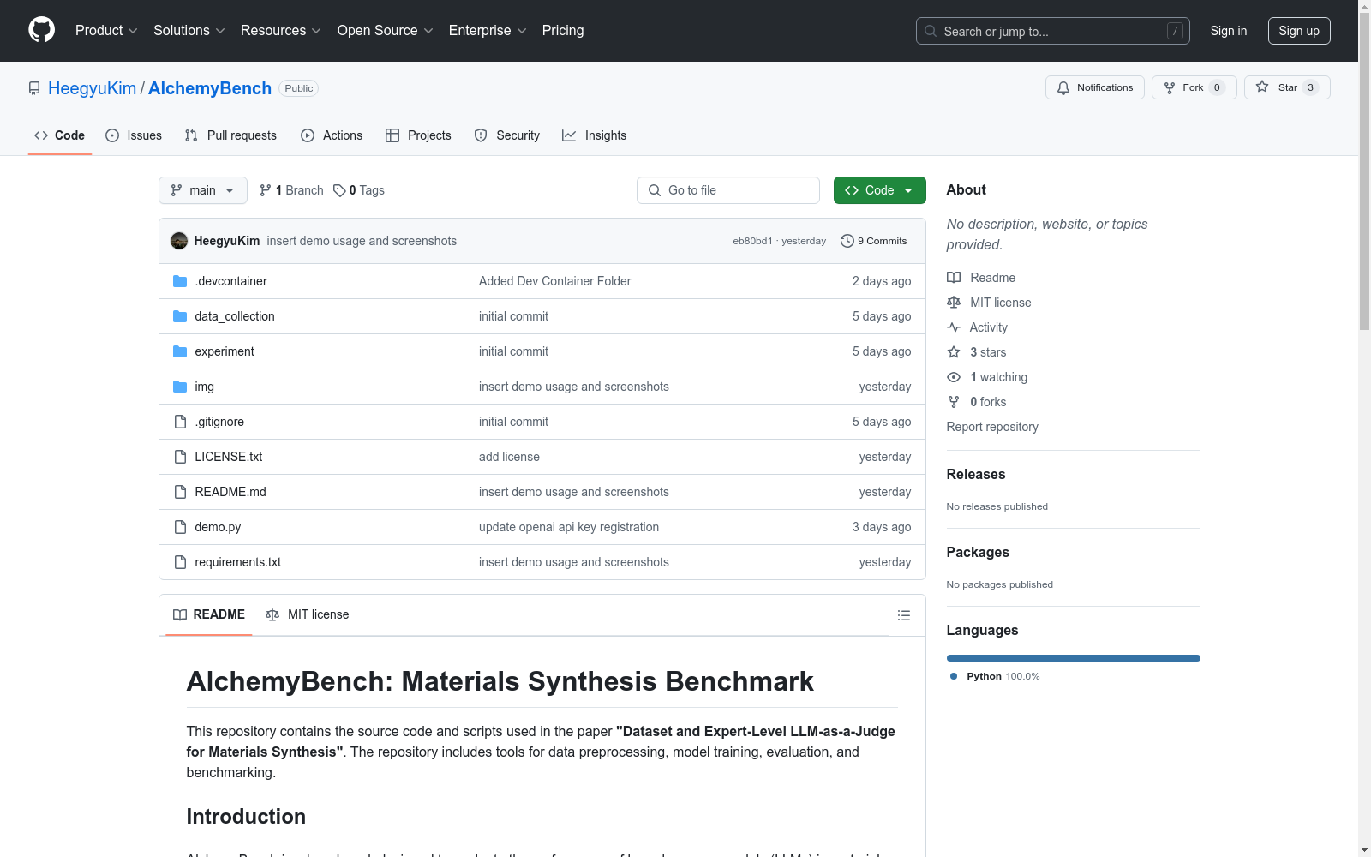Open the Resources dropdown
The height and width of the screenshot is (857, 1371).
281,31
